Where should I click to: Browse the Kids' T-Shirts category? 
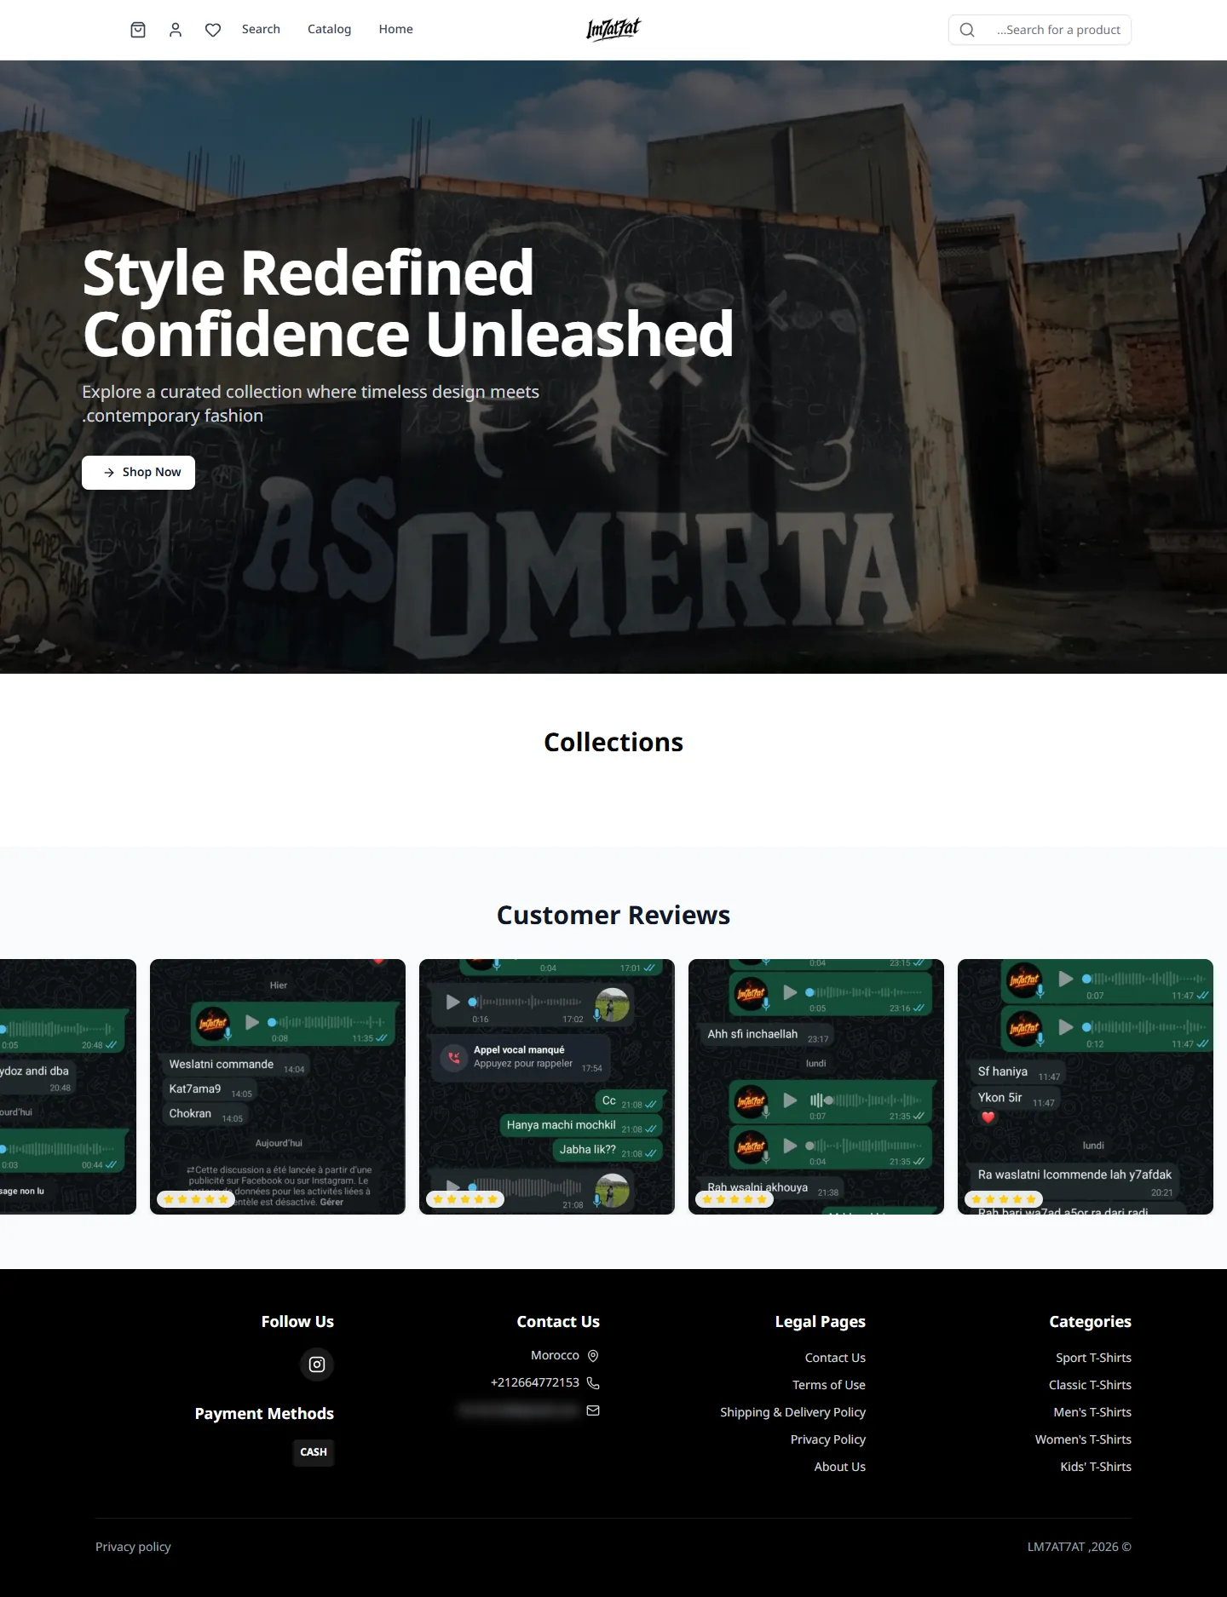pos(1096,1467)
